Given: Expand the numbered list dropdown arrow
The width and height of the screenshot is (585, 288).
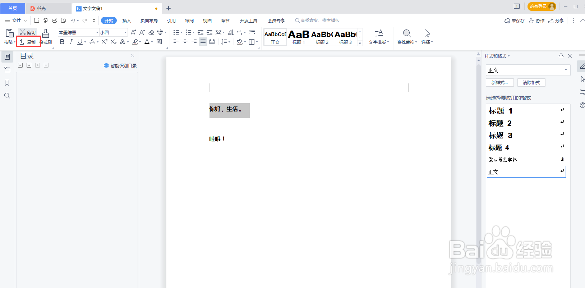Looking at the screenshot, I should tap(193, 33).
